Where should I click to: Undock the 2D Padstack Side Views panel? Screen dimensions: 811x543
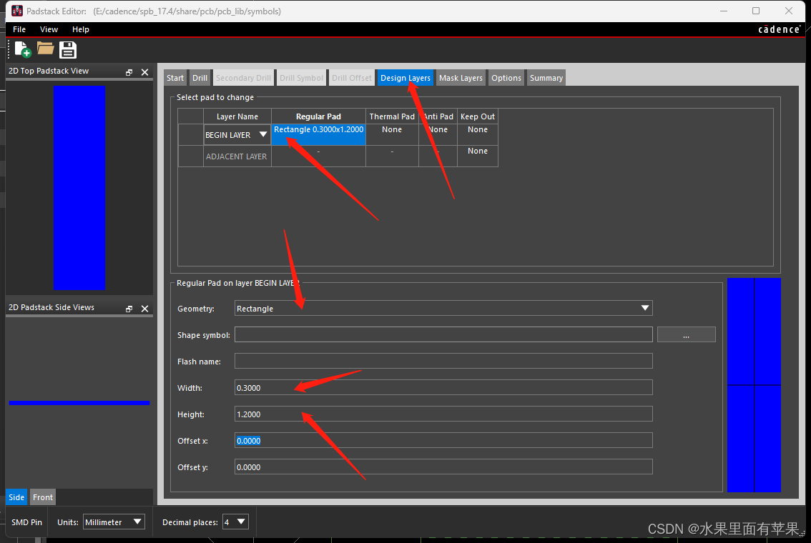click(x=129, y=309)
